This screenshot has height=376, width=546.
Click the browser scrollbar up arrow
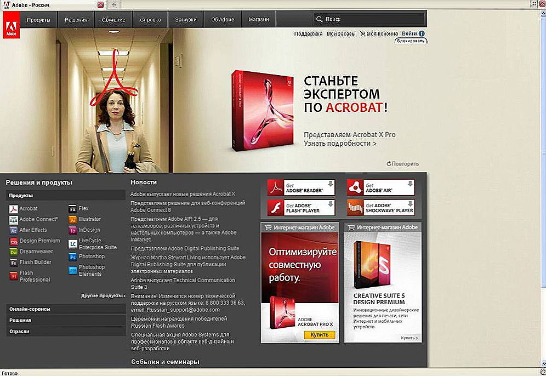click(x=543, y=13)
